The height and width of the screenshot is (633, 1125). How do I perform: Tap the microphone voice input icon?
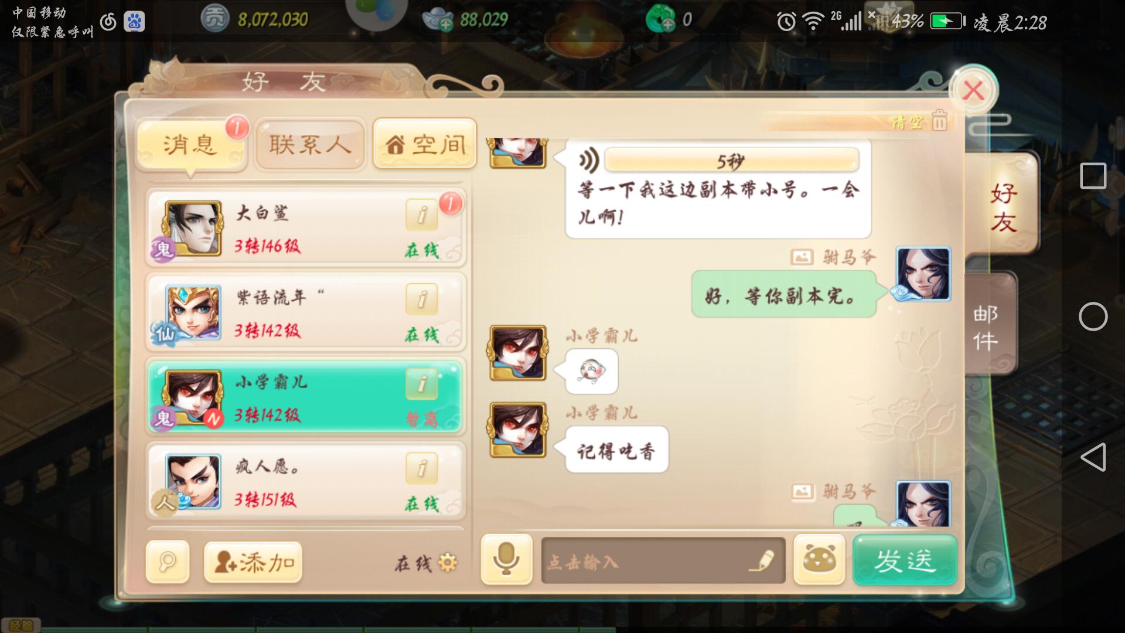click(x=506, y=559)
